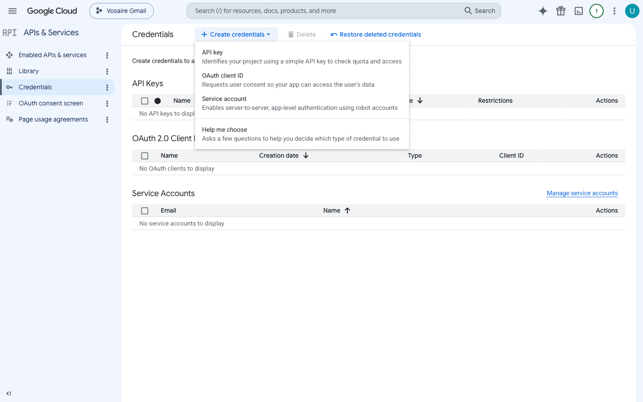Viewport: 643px width, 402px height.
Task: Click Restore deleted credentials
Action: coord(376,34)
